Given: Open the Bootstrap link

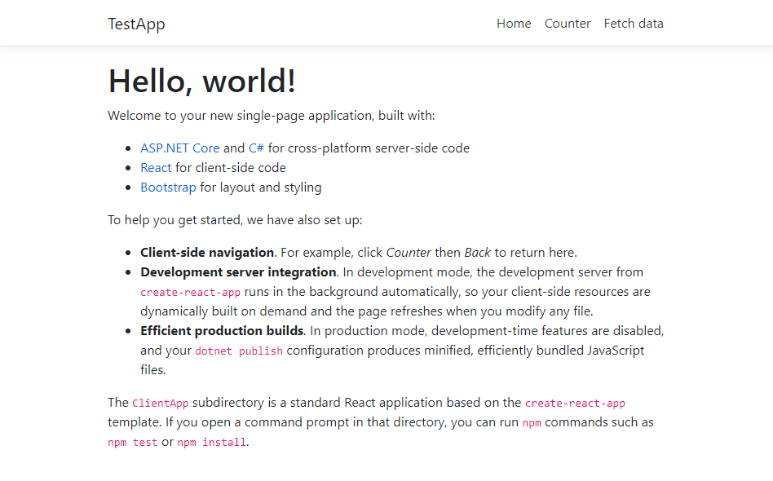Looking at the screenshot, I should 168,188.
